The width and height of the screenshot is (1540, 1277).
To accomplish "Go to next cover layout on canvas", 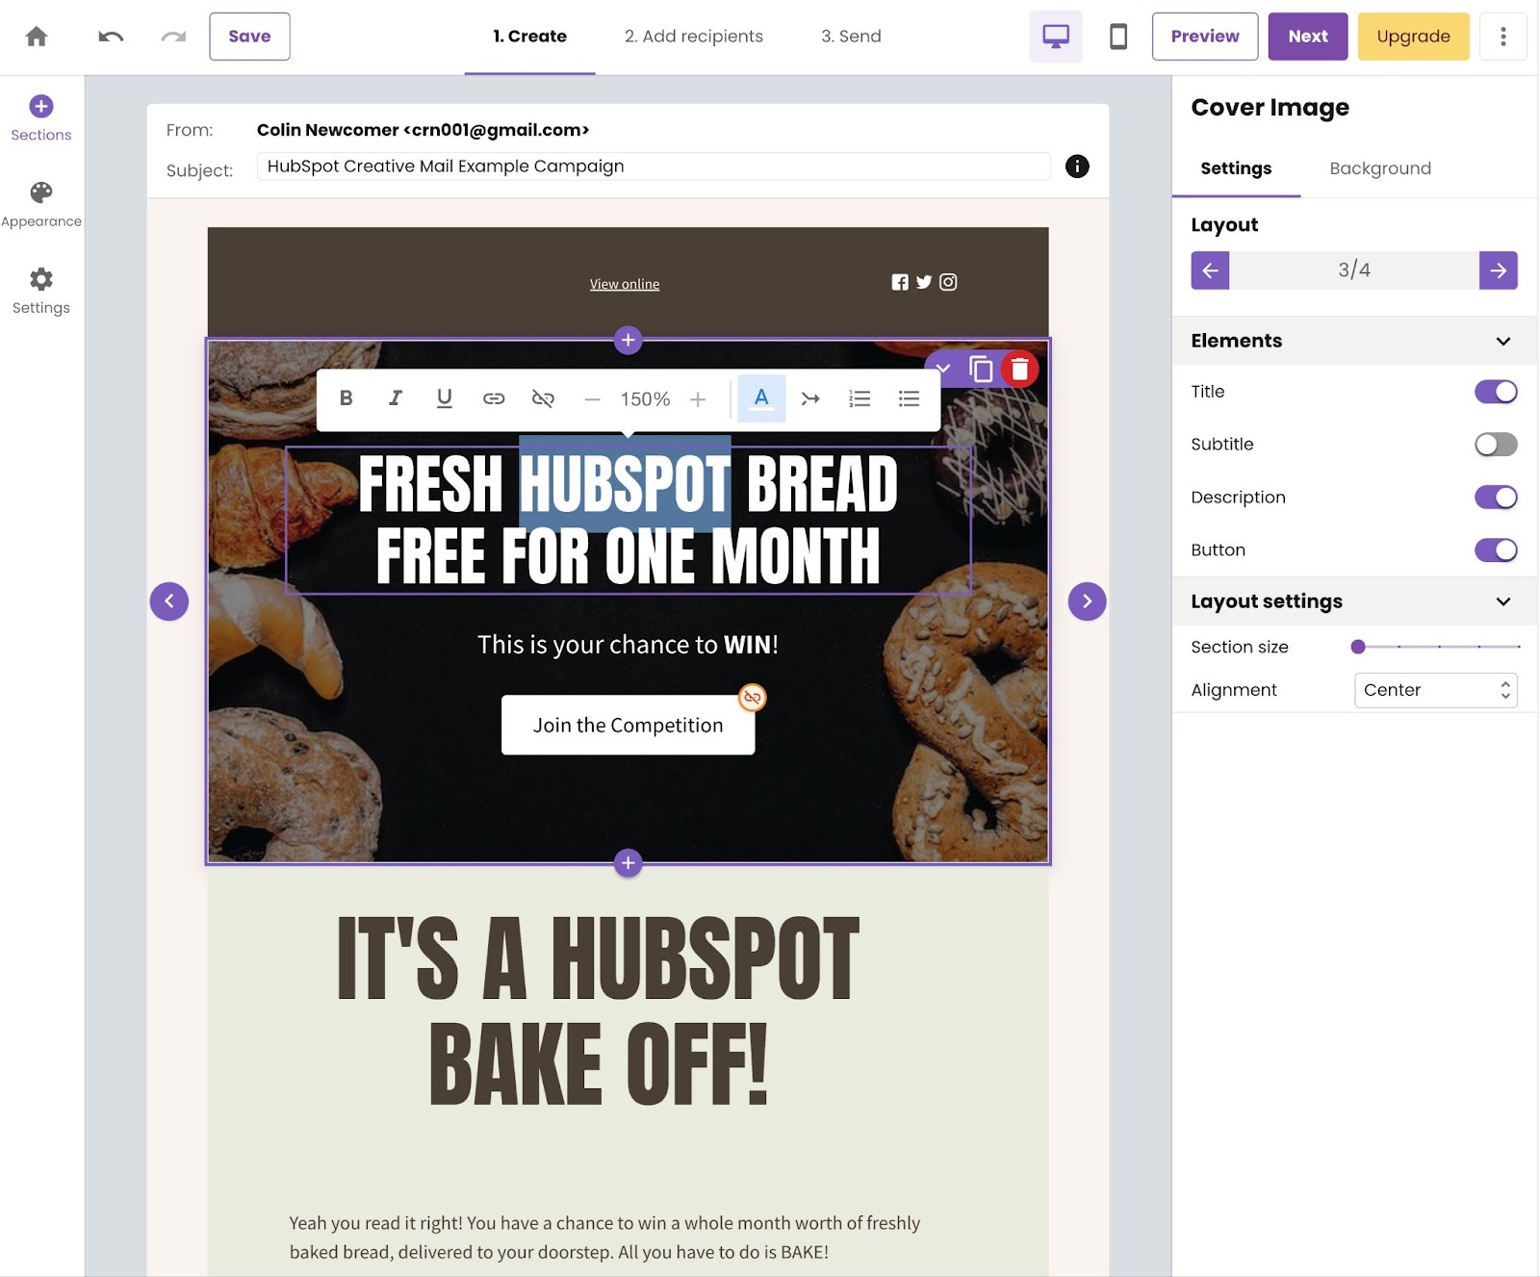I will click(1087, 601).
